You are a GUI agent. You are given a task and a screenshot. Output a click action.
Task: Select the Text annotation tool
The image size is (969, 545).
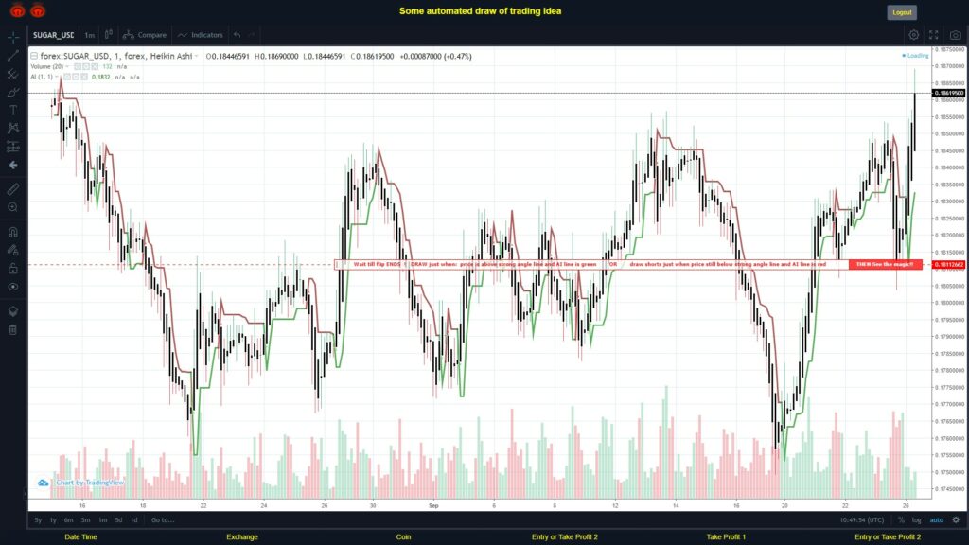11,111
